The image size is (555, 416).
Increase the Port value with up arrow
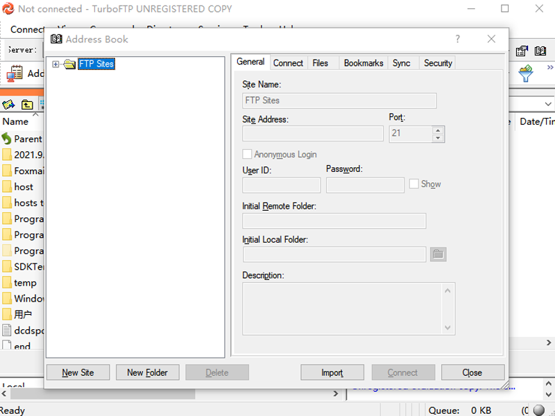click(x=438, y=130)
